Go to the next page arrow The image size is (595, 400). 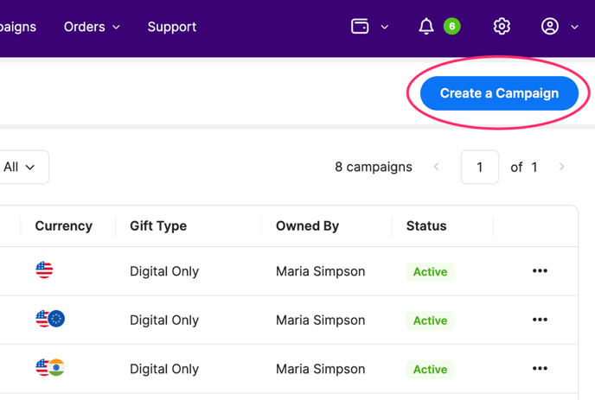tap(561, 167)
